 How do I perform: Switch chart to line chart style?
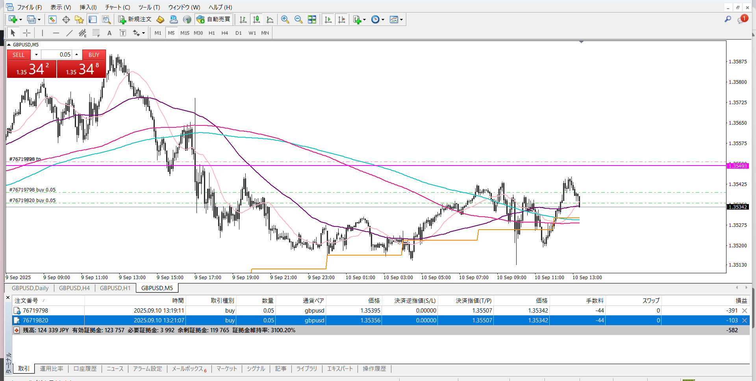[x=270, y=19]
